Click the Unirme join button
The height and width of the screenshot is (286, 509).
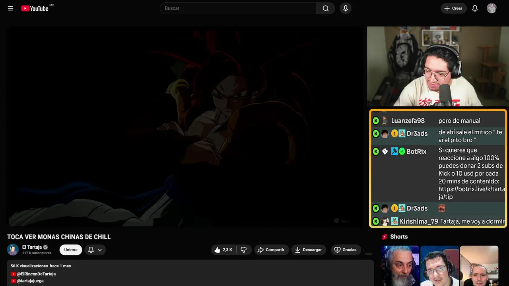point(71,250)
